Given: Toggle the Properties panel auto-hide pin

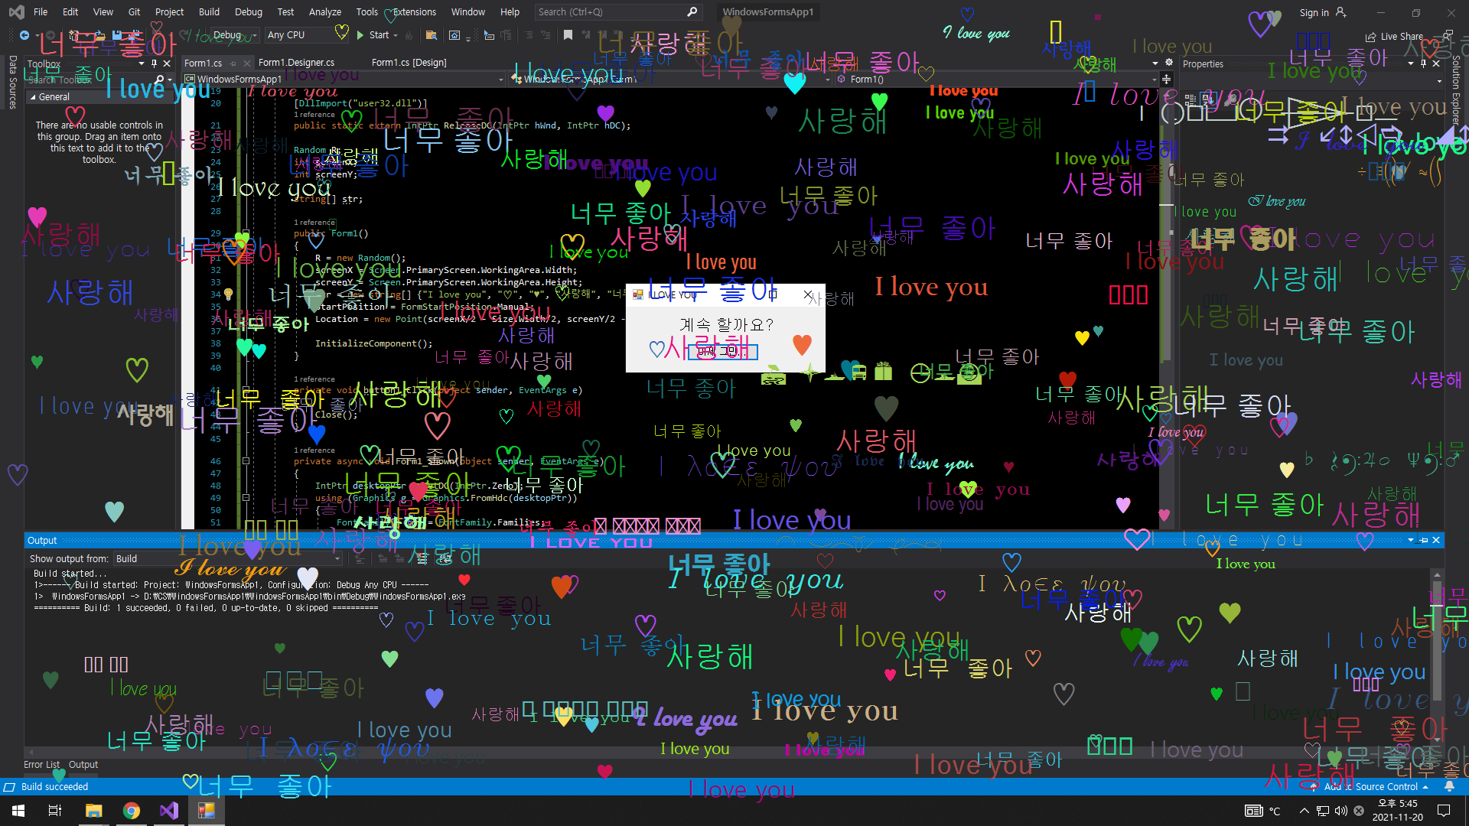Looking at the screenshot, I should click(x=1423, y=64).
